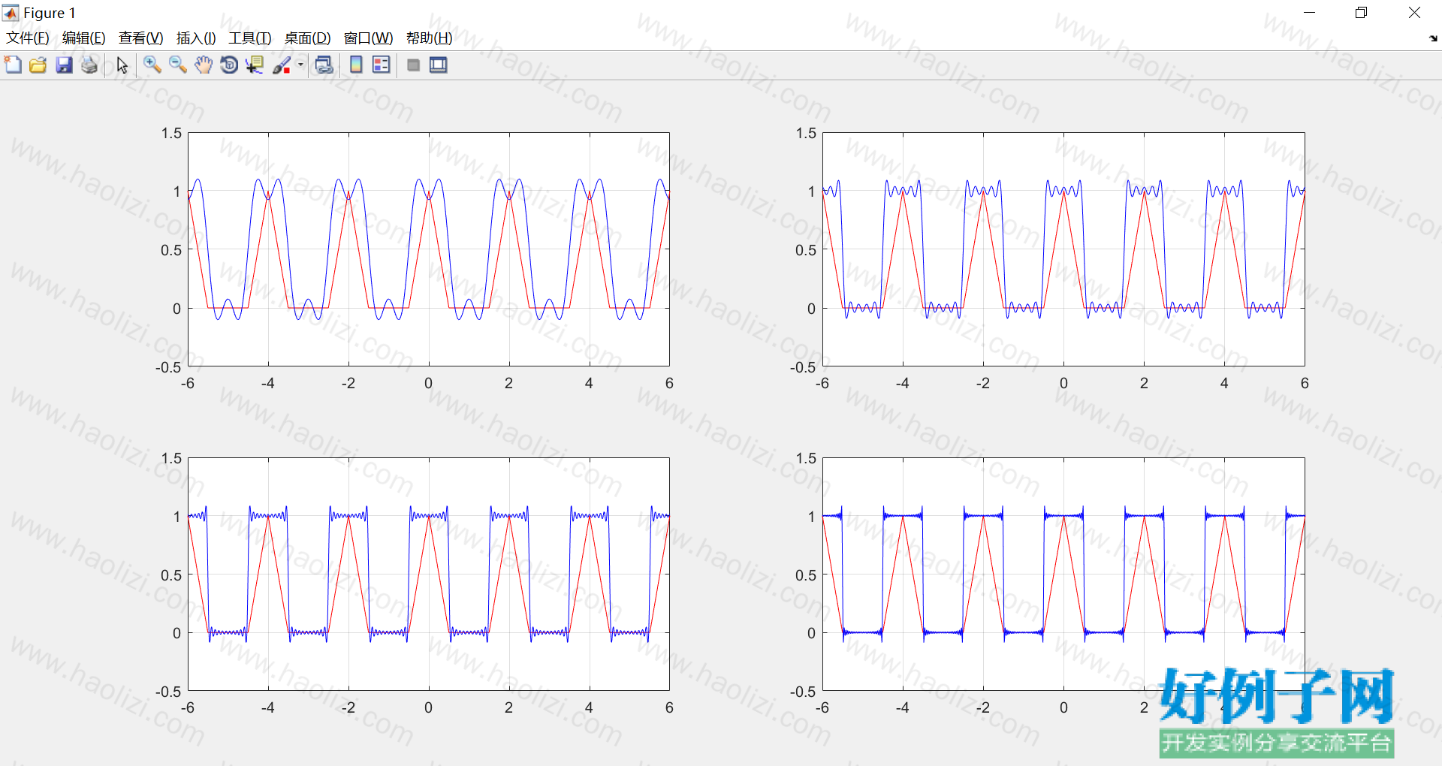Open the 工具(T) menu
This screenshot has height=766, width=1442.
[249, 38]
